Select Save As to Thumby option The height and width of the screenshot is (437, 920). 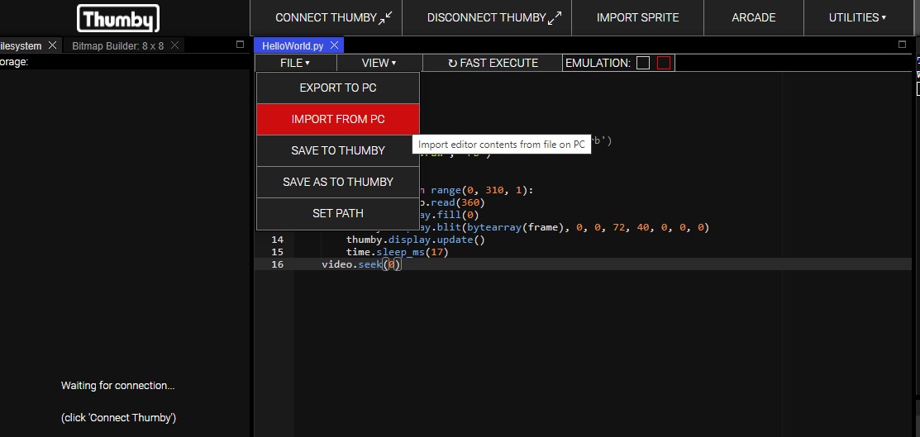point(337,182)
